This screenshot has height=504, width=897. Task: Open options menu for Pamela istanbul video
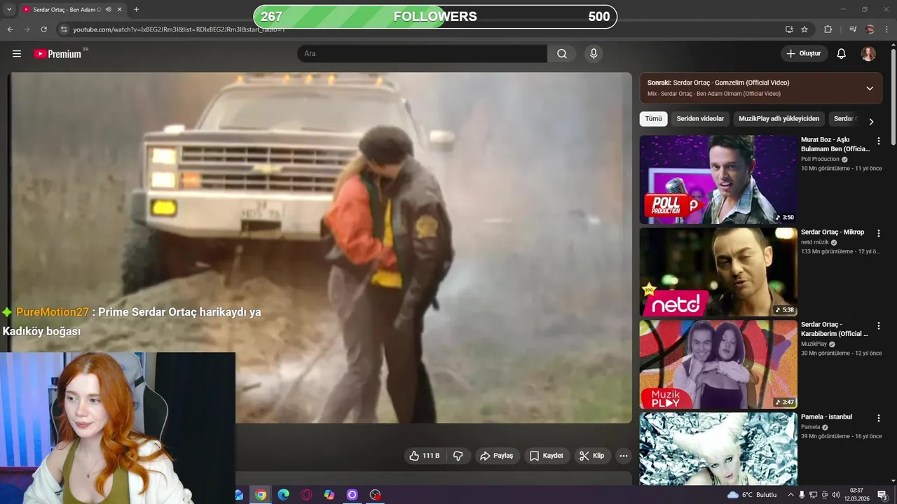pos(879,419)
